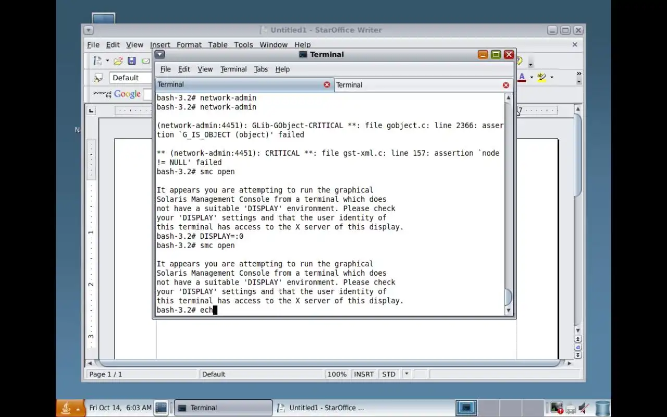The height and width of the screenshot is (417, 667).
Task: Open the Java Desktop launch menu
Action: tap(70, 408)
